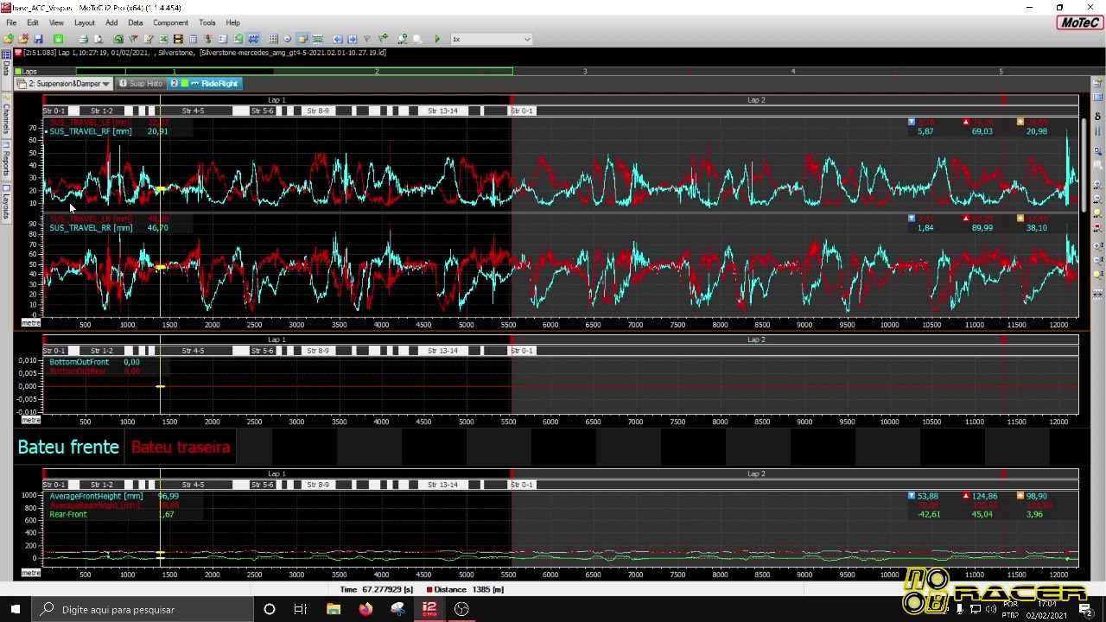1106x622 pixels.
Task: Click the Rear-Front channel legend
Action: pos(68,515)
